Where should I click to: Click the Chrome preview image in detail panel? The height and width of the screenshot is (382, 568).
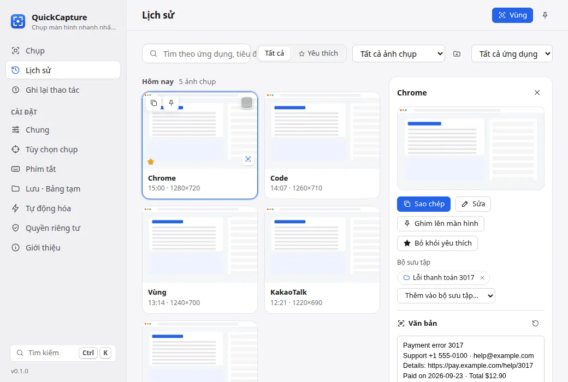pos(471,148)
